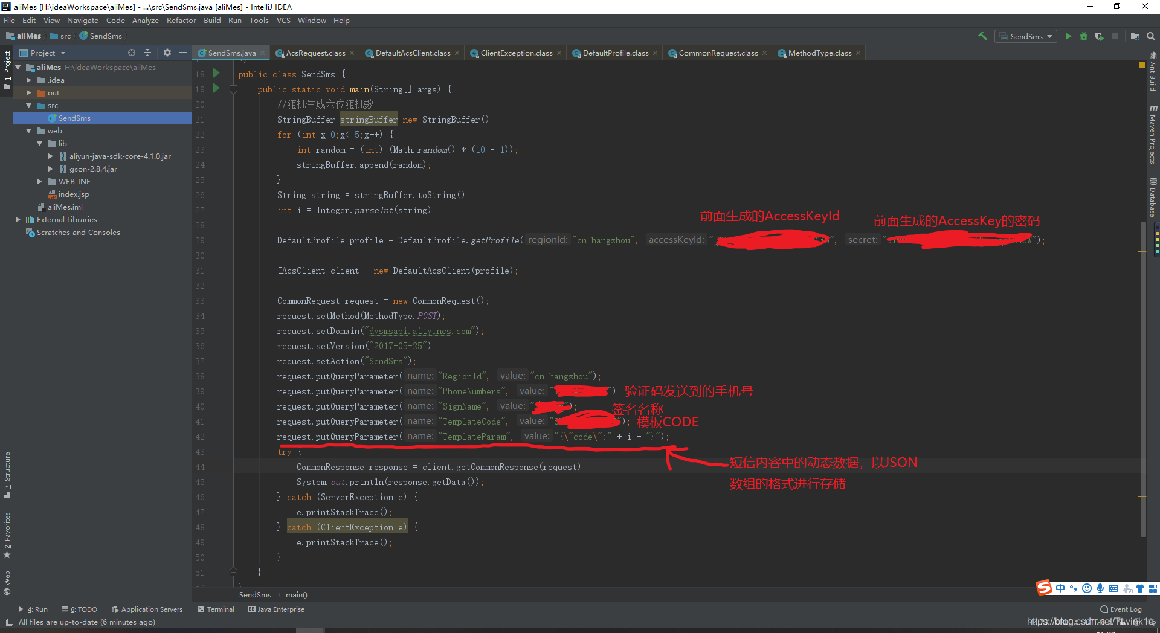Click the Sogou input method S icon
The image size is (1160, 633).
tap(1044, 588)
